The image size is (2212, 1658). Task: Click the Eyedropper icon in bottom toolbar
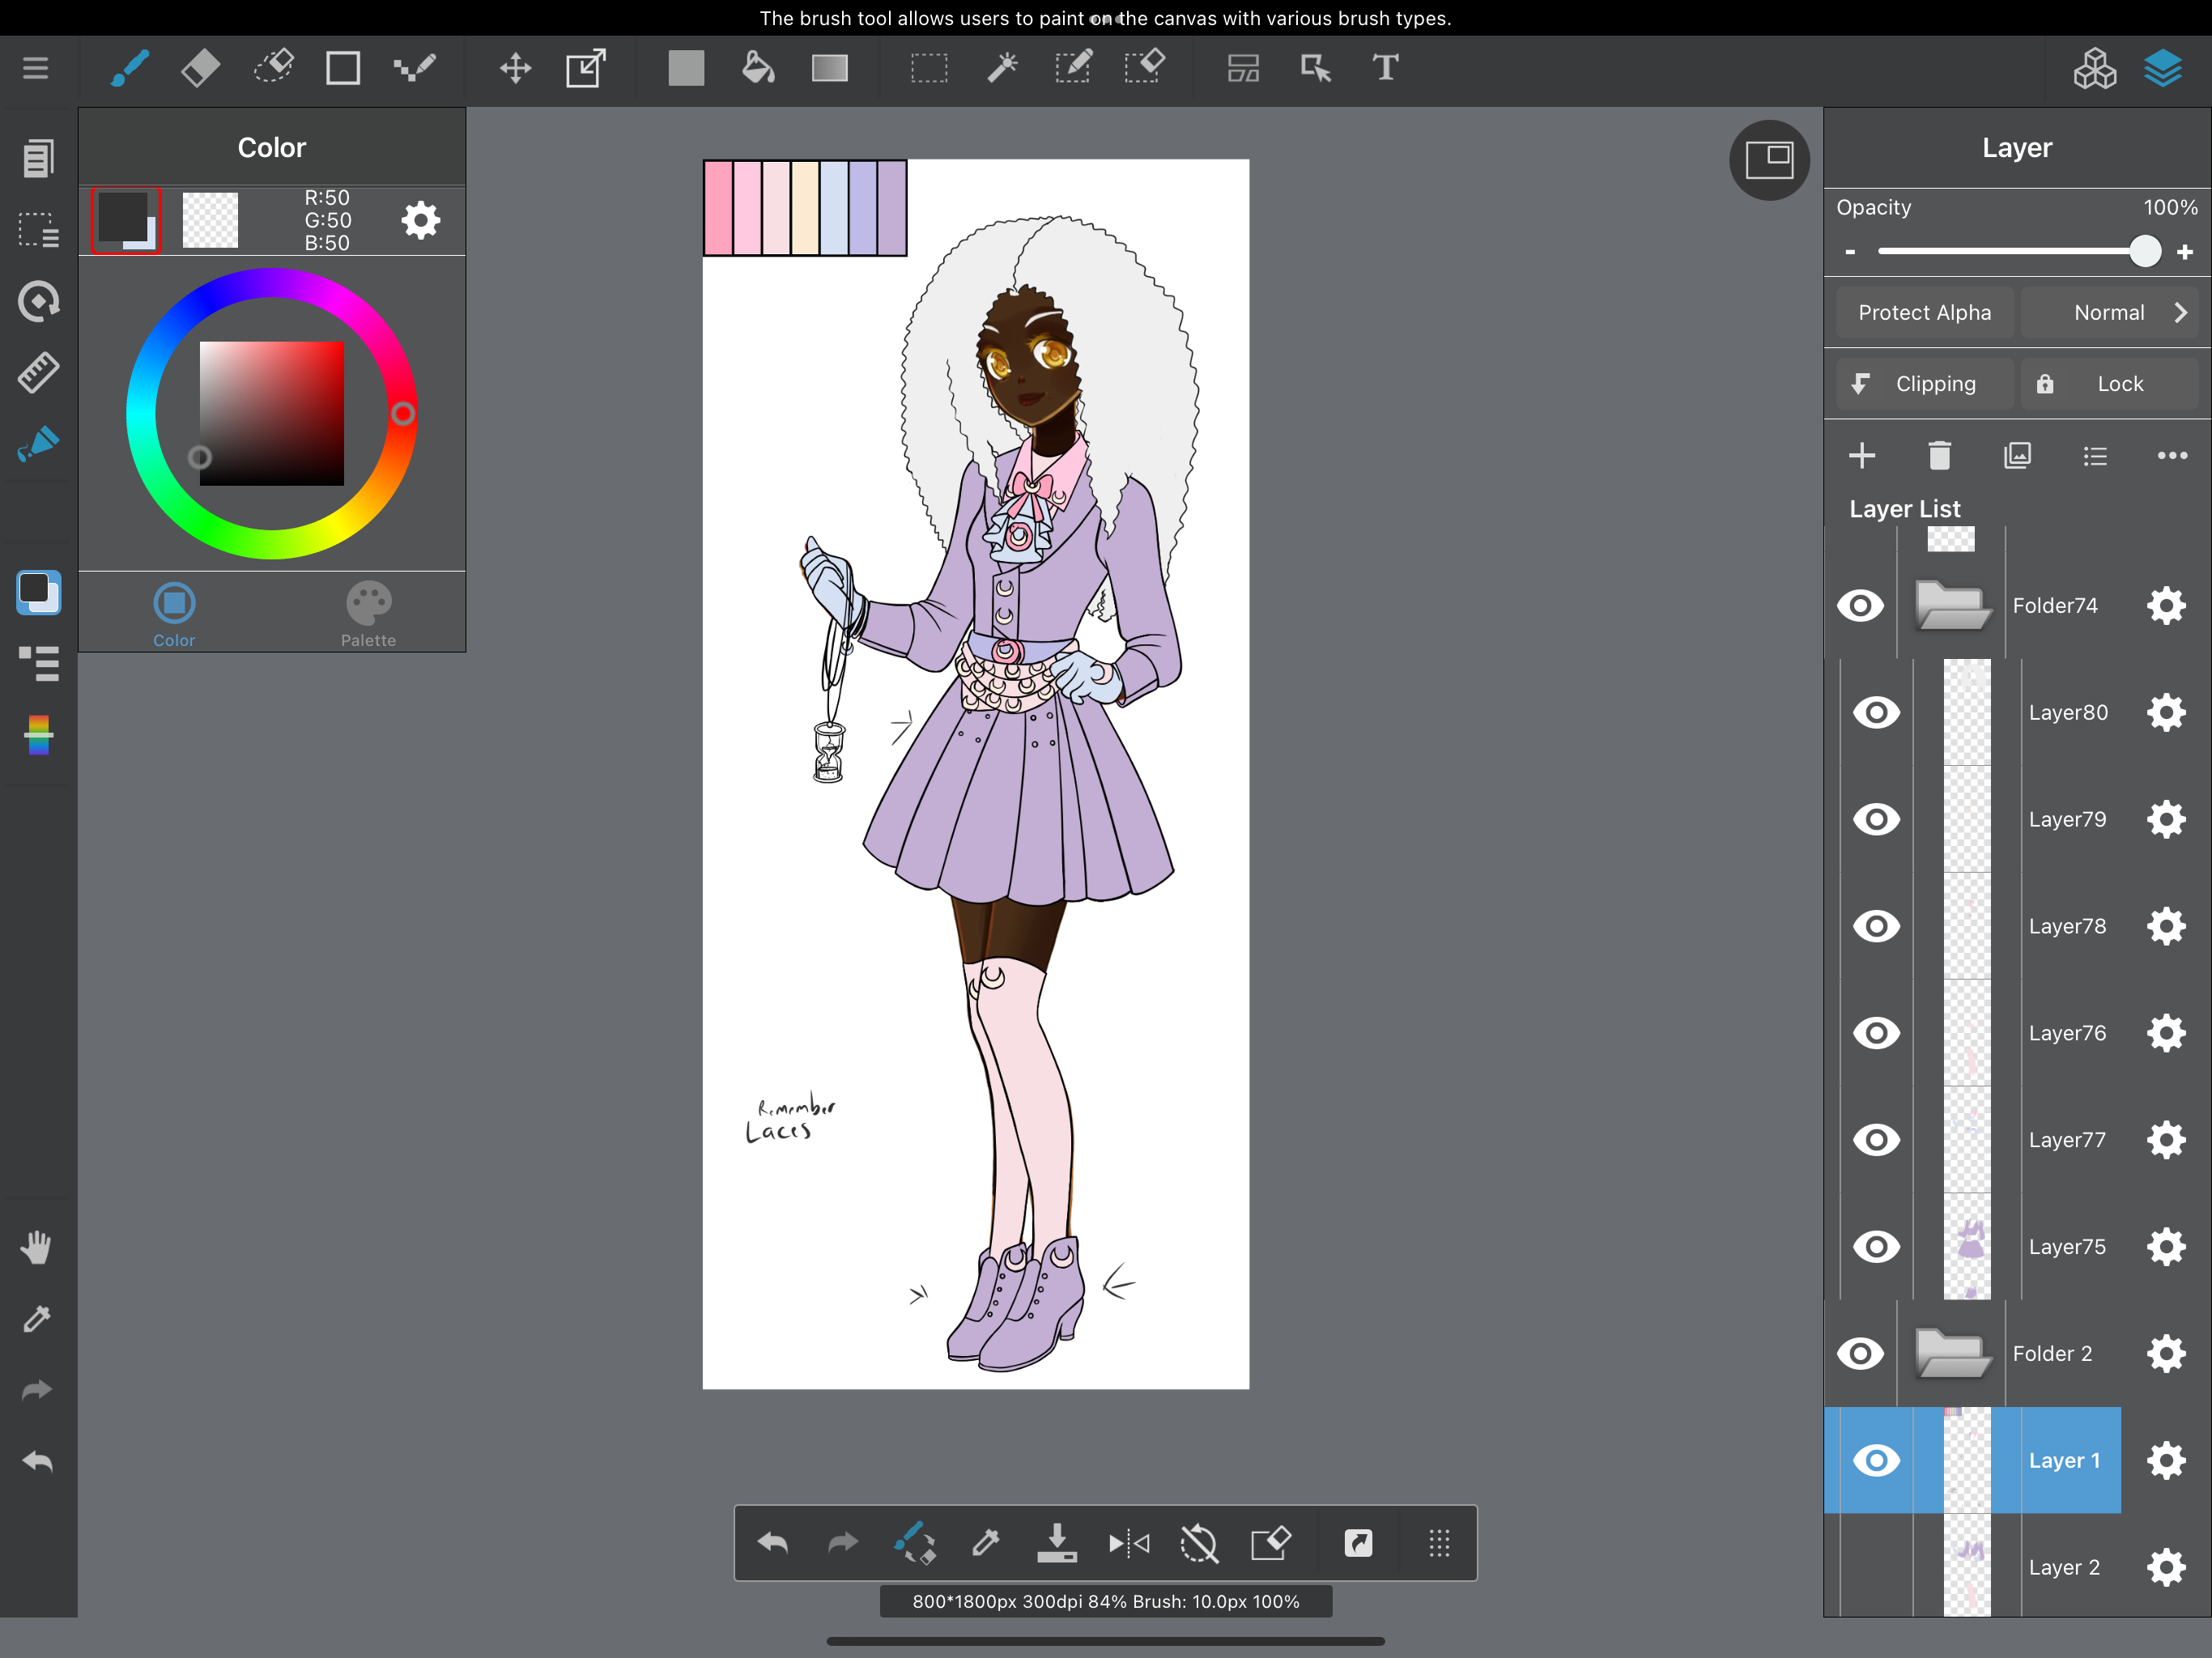click(x=986, y=1543)
